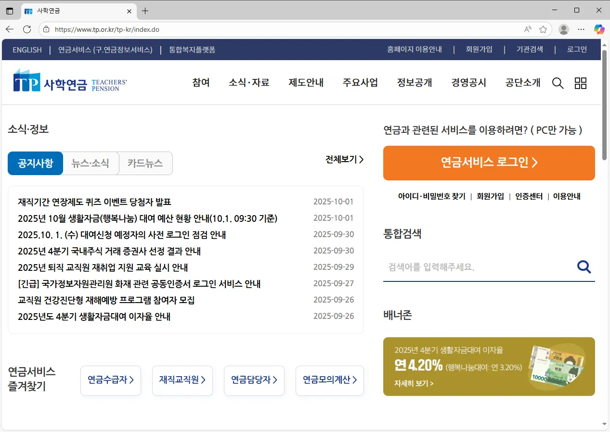
Task: Open the 정보공개 main menu
Action: (x=414, y=83)
